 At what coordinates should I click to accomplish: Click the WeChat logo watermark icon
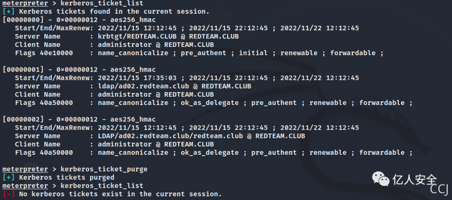[380, 179]
